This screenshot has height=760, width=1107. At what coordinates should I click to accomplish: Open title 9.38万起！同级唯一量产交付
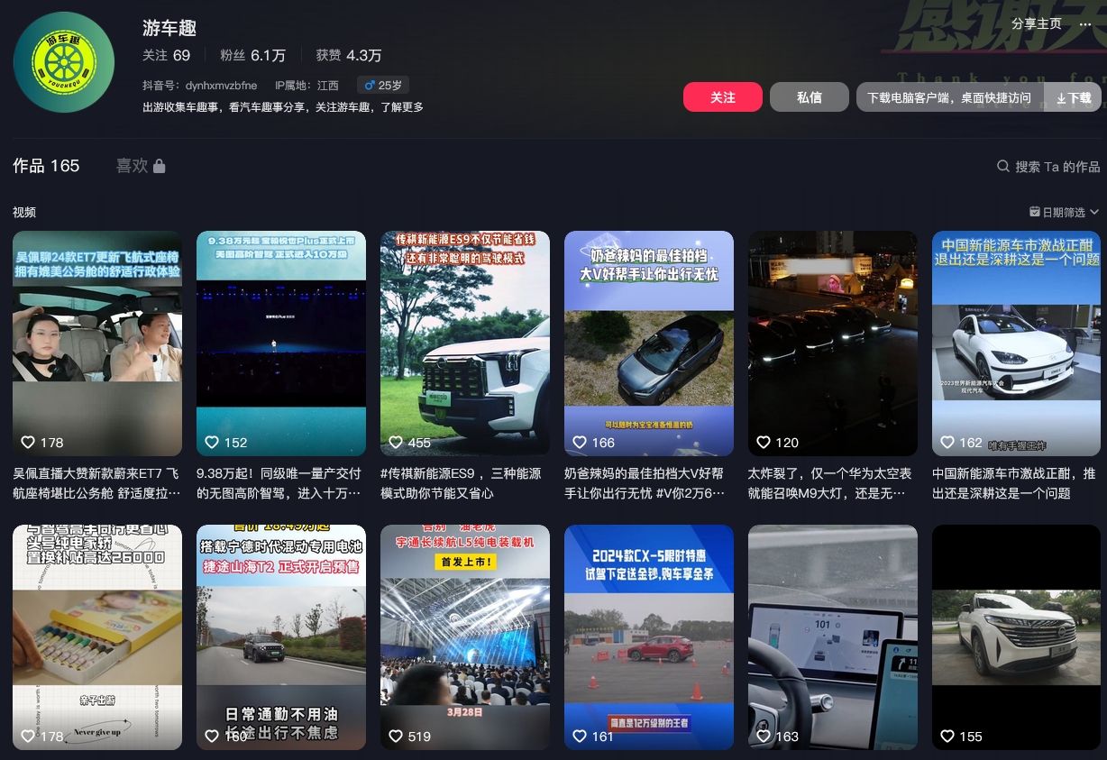[x=279, y=483]
